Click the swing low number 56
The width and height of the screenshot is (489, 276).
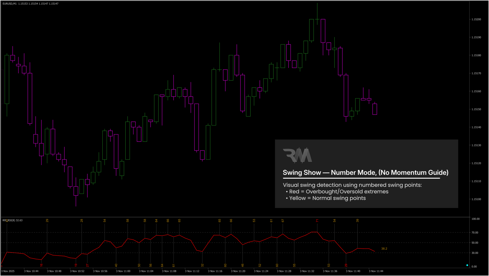151,265
